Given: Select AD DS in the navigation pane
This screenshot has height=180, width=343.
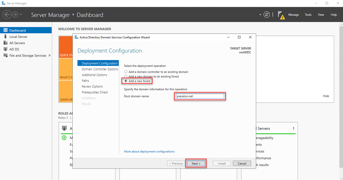Looking at the screenshot, I should pos(14,49).
